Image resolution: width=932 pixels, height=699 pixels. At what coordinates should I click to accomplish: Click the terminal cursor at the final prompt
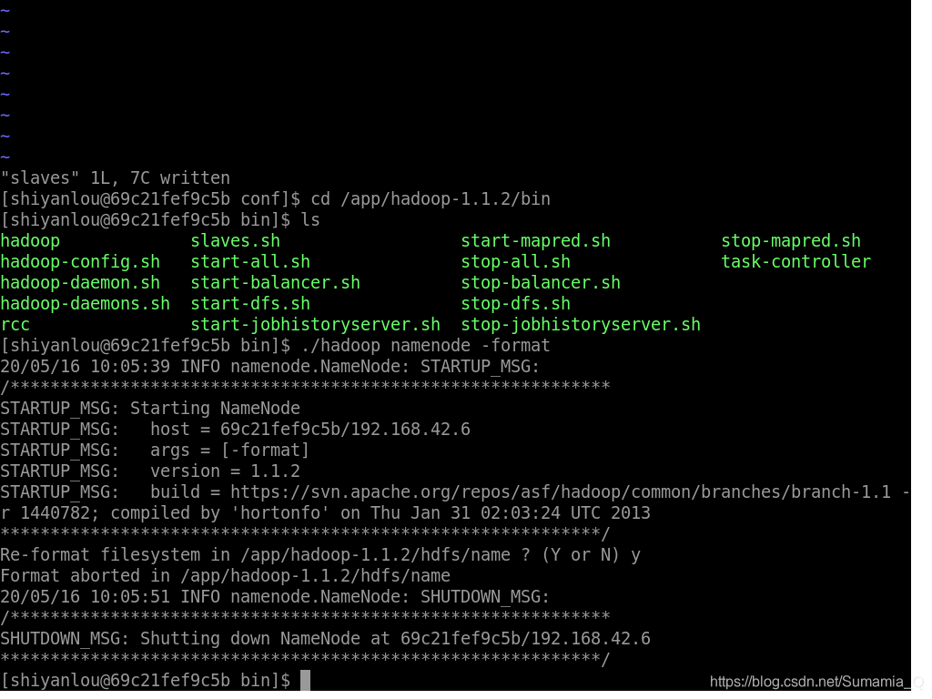[306, 681]
